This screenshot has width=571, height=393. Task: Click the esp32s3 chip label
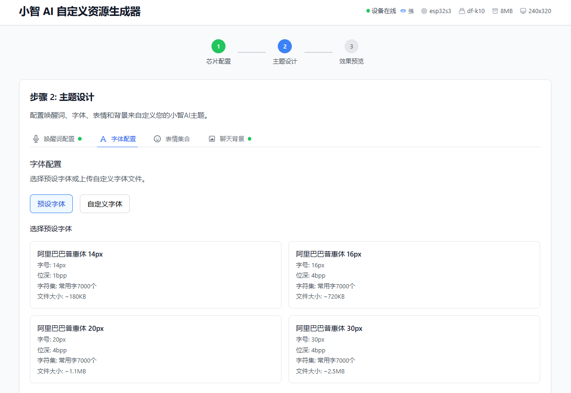440,11
